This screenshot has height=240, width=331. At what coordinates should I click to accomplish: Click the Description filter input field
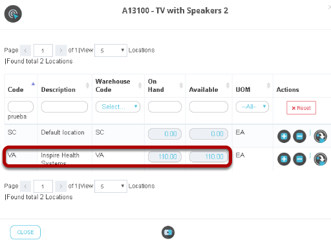[65, 107]
